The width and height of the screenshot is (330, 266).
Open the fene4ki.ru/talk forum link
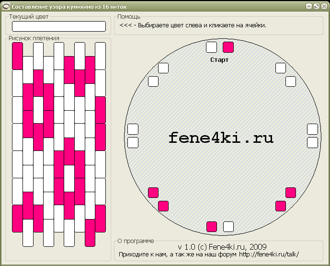(x=269, y=254)
